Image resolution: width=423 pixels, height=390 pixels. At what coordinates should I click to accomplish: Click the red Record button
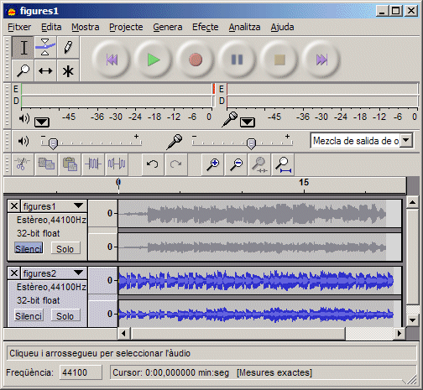pyautogui.click(x=196, y=60)
